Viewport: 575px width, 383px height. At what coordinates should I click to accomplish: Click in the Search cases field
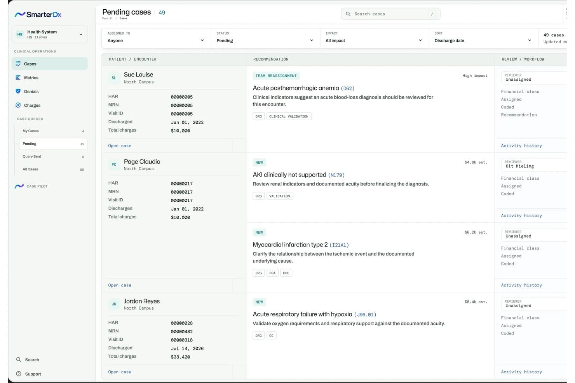coord(390,14)
